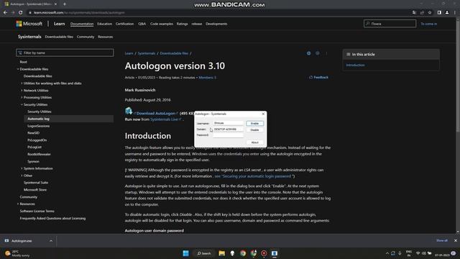The height and width of the screenshot is (259, 460).
Task: Click the To come in sign-in link
Action: [428, 24]
